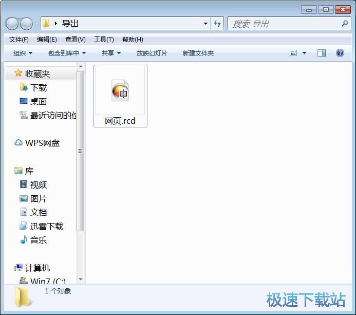Click the 图片 picture icon

point(24,199)
